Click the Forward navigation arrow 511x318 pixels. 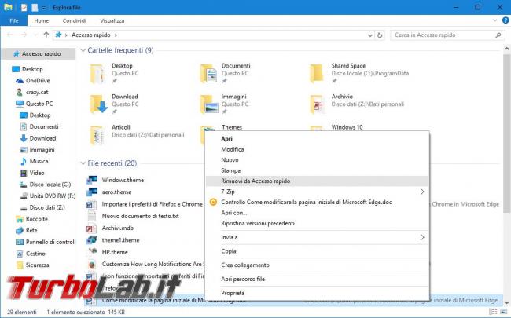click(x=24, y=35)
